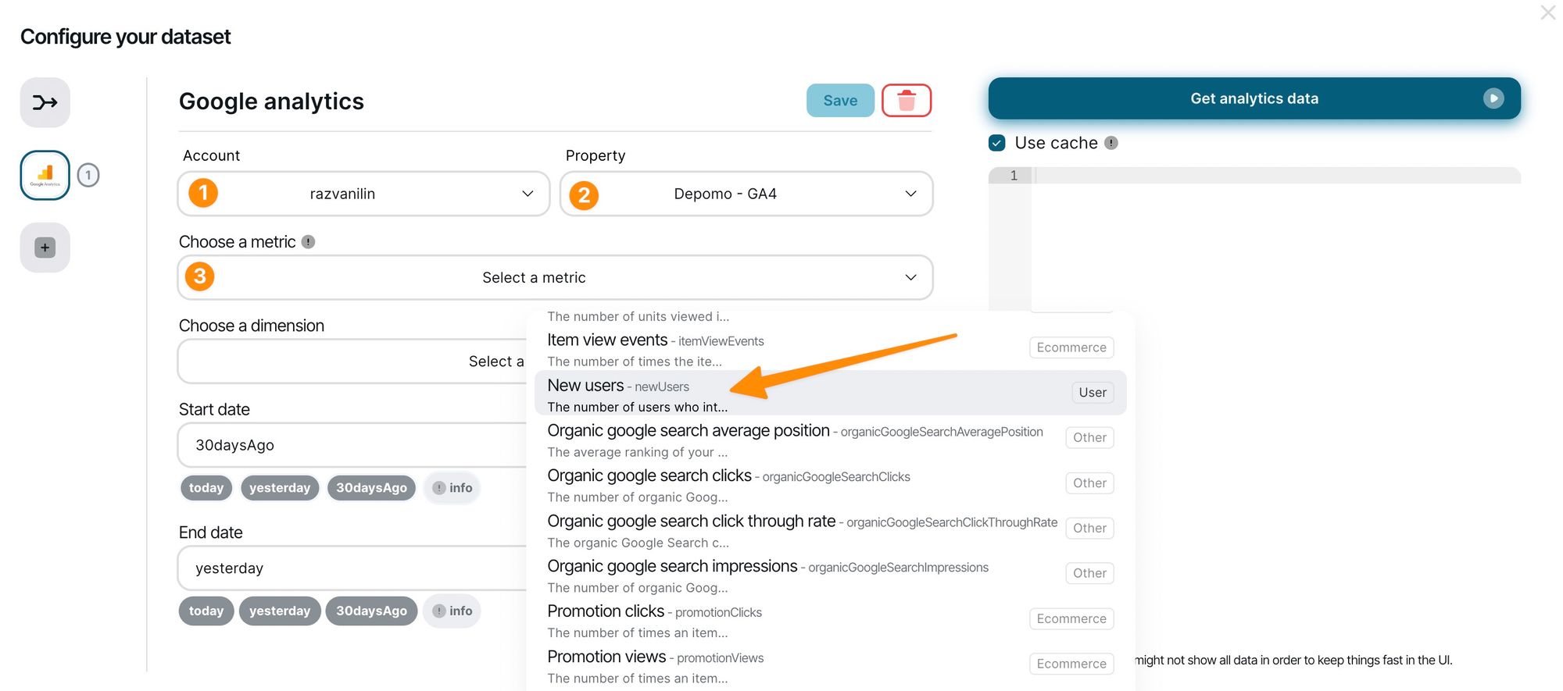Screen dimensions: 1563x691
Task: Close the dataset configuration dialog
Action: 1547,12
